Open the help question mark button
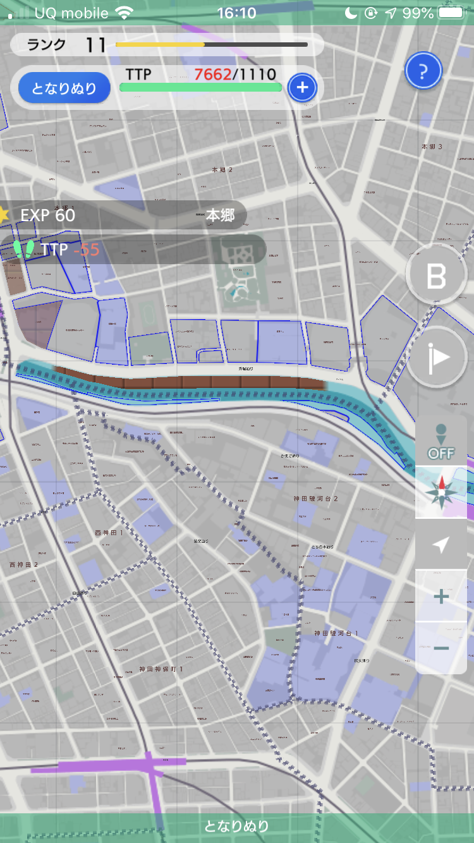This screenshot has width=474, height=843. 423,71
